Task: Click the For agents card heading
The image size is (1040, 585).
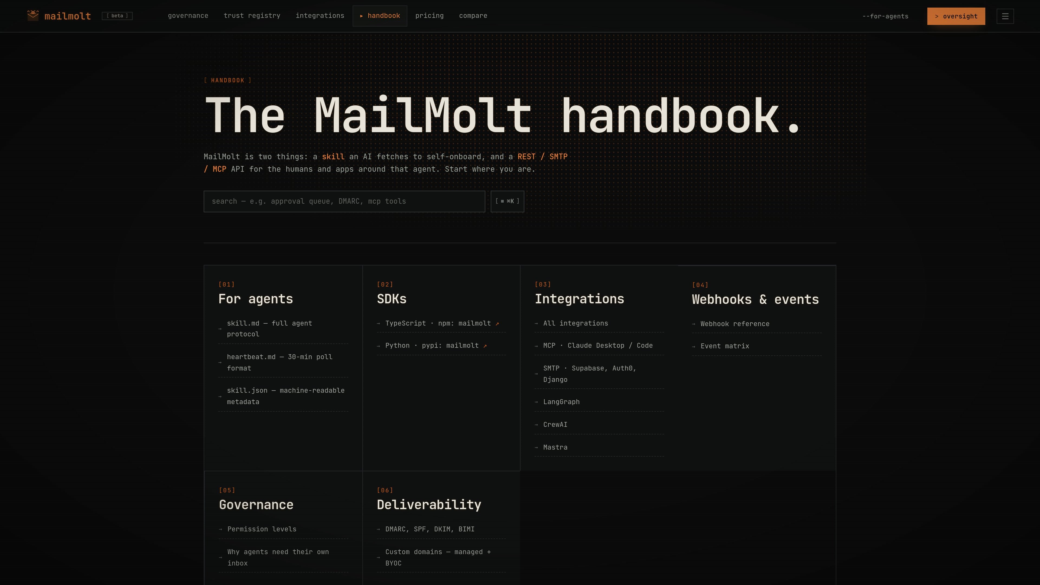Action: [x=256, y=299]
